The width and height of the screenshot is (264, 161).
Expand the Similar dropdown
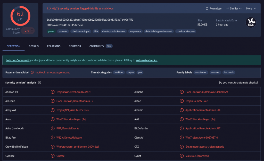click(234, 9)
